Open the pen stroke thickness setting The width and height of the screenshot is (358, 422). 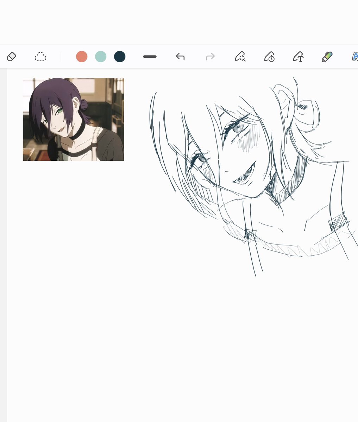150,57
